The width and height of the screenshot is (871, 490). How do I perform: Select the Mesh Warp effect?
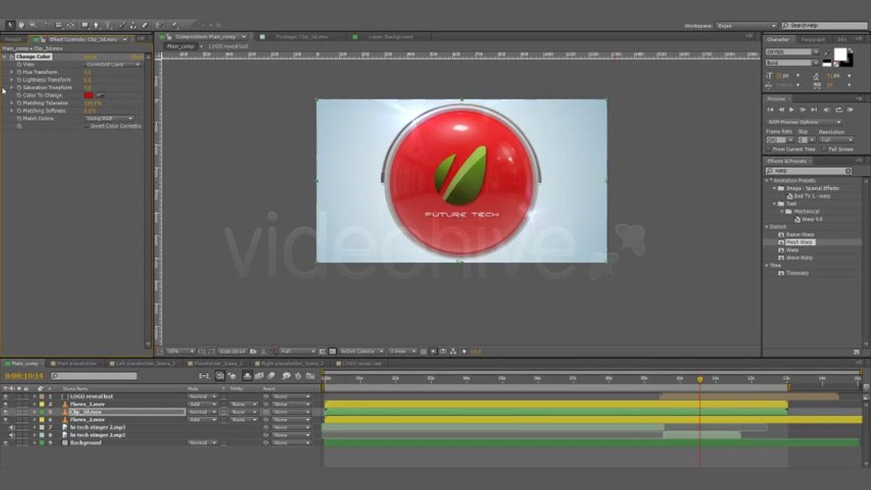point(799,242)
